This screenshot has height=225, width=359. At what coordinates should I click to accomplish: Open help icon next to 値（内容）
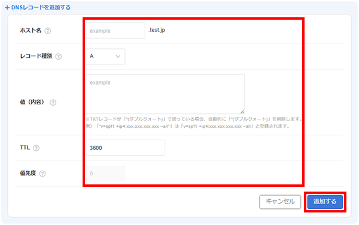pyautogui.click(x=53, y=103)
